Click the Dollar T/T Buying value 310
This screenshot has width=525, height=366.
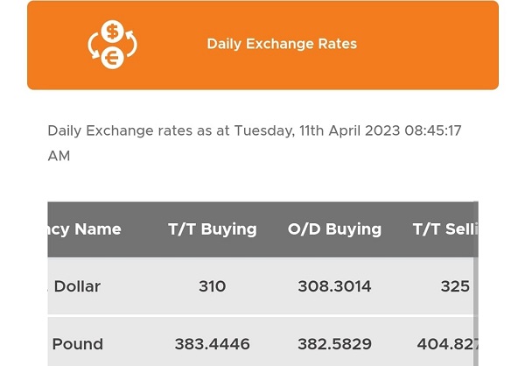coord(213,286)
